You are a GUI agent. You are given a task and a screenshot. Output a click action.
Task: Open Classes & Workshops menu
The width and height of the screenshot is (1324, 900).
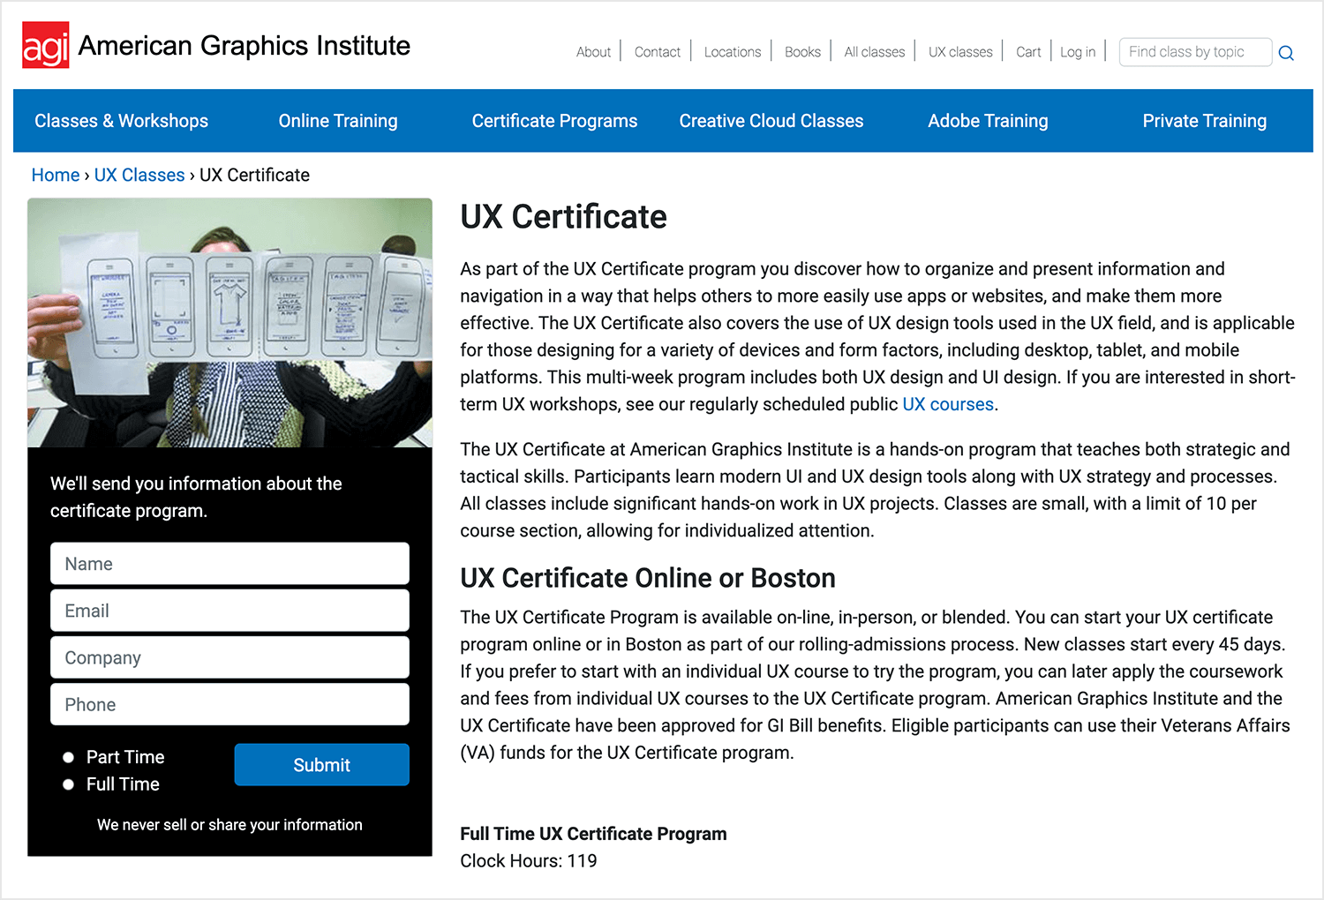point(121,121)
